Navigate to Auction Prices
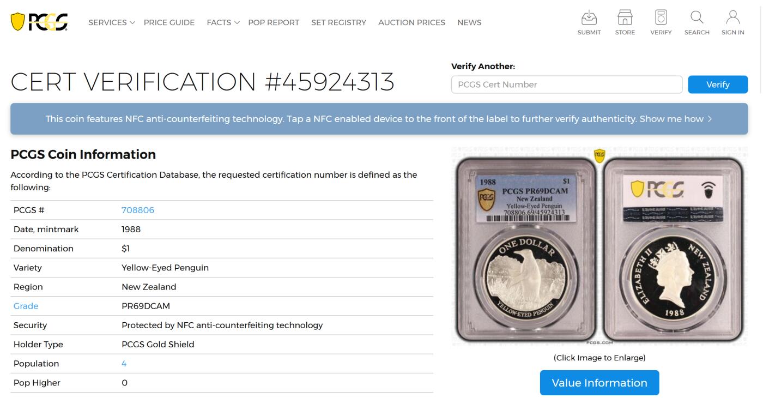The height and width of the screenshot is (398, 763). (411, 22)
